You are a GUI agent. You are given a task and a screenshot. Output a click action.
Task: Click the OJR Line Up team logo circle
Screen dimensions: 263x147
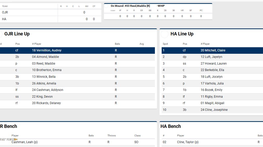(x=0, y=34)
